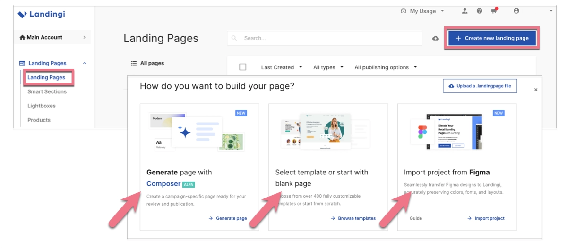Open the My Usage dropdown
This screenshot has width=567, height=248.
coord(422,11)
